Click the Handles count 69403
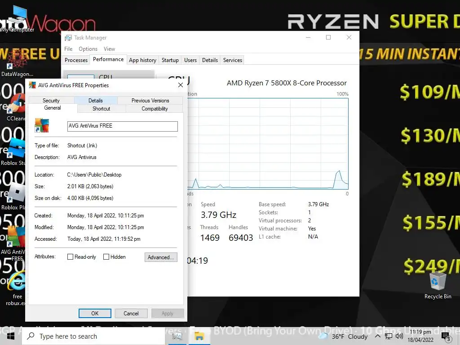The width and height of the screenshot is (460, 345). pos(241,238)
